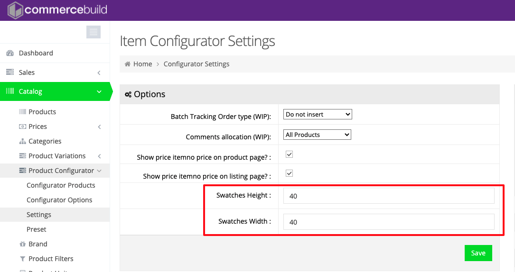Click "Comments allocation (WIP):" label
Viewport: 515px width, 272px height.
coord(228,137)
